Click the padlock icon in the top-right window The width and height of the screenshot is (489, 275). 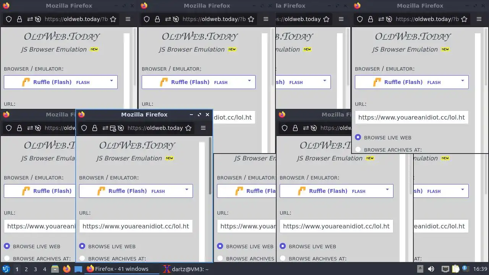(x=371, y=19)
